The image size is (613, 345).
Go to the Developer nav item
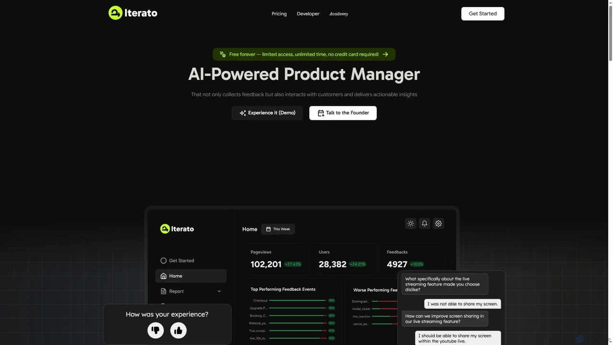point(308,14)
